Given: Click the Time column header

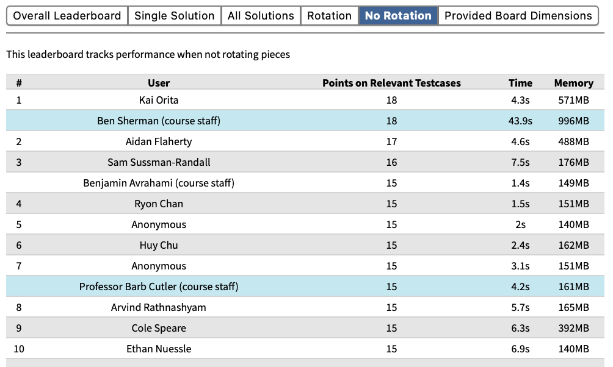Looking at the screenshot, I should [520, 83].
